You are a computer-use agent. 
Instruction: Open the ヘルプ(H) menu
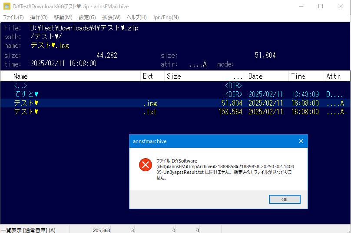click(x=136, y=17)
